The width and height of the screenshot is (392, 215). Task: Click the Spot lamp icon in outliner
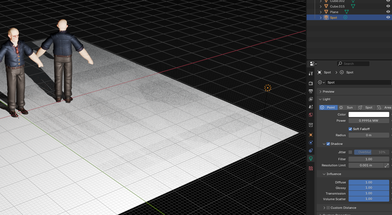tap(326, 17)
